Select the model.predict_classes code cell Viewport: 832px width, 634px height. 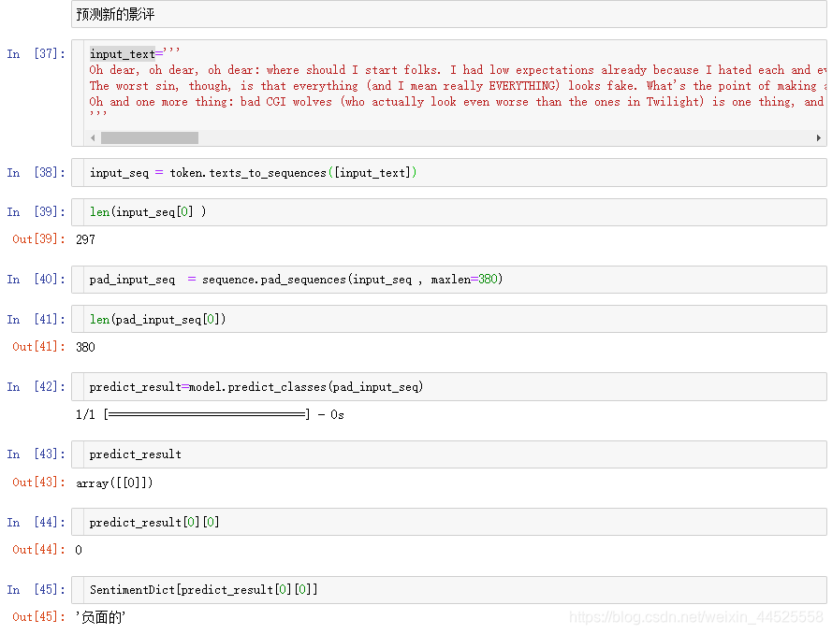[449, 387]
